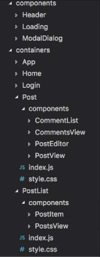Open the PostItem folder label
The width and height of the screenshot is (100, 257).
(49, 214)
